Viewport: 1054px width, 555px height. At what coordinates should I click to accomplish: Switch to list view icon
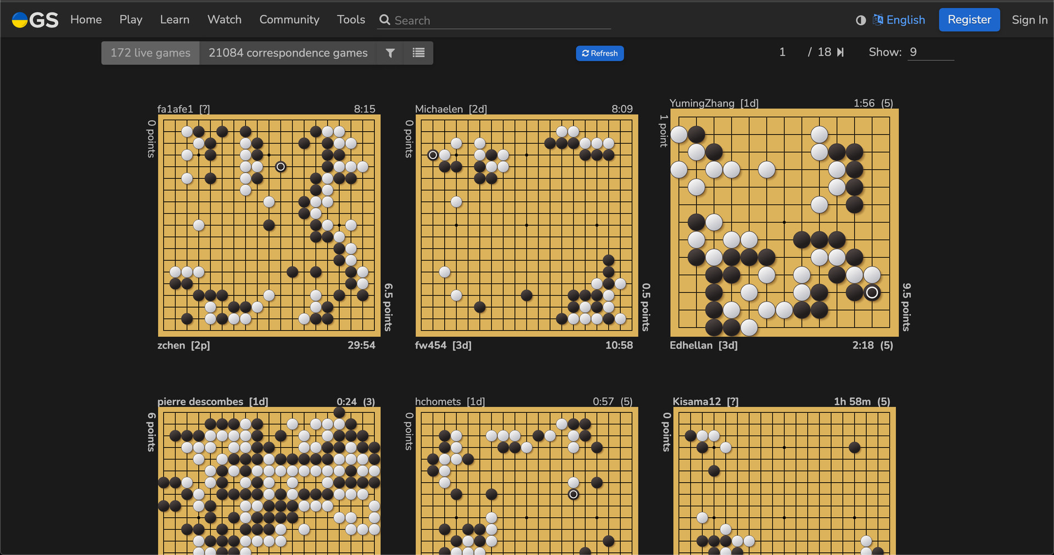418,53
